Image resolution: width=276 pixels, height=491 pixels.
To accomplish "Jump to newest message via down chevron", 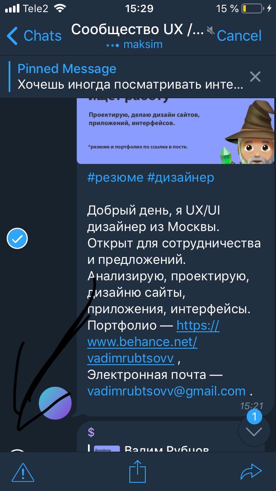I will coord(254,431).
